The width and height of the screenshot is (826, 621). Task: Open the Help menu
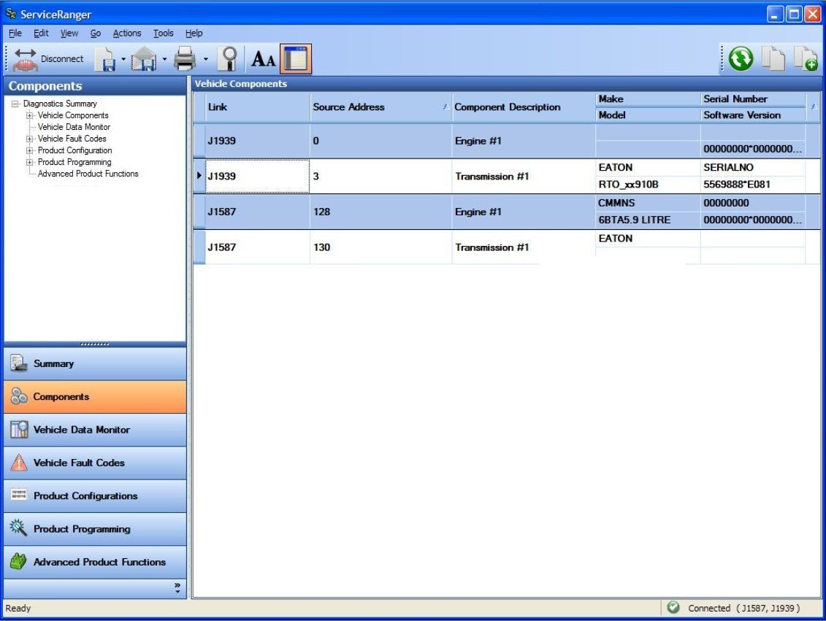pos(194,33)
